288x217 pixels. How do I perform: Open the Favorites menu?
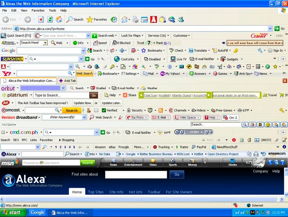click(x=38, y=10)
